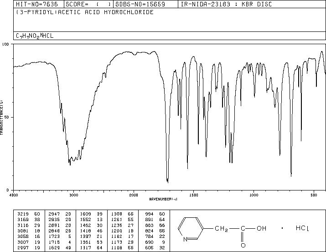Screen dimensions: 326x252
Task: Click the 3116 peak entry in table
Action: click(x=29, y=225)
